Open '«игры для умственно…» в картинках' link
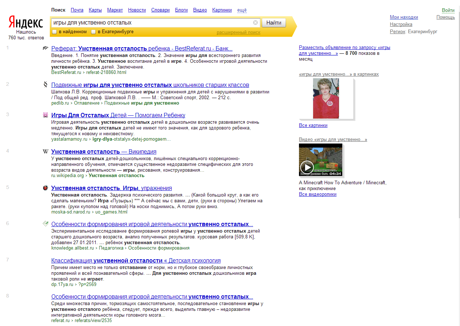The width and height of the screenshot is (460, 326). coord(339,74)
